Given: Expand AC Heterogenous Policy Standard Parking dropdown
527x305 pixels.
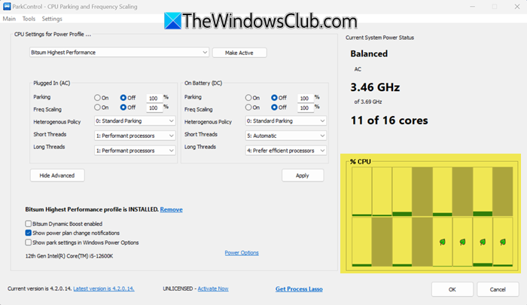Looking at the screenshot, I should click(x=135, y=120).
